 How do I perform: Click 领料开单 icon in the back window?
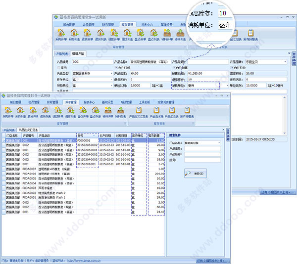[x=167, y=35]
